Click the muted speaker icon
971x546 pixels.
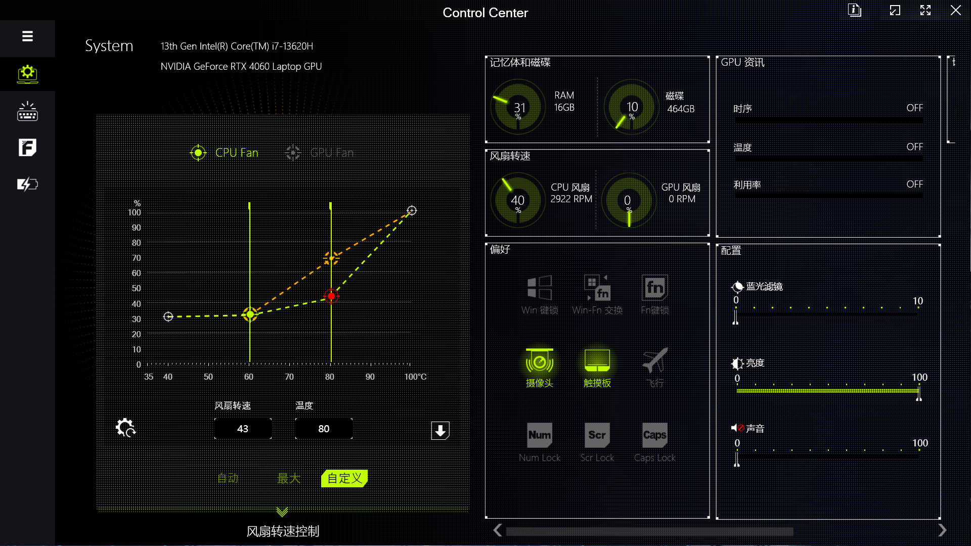(737, 428)
